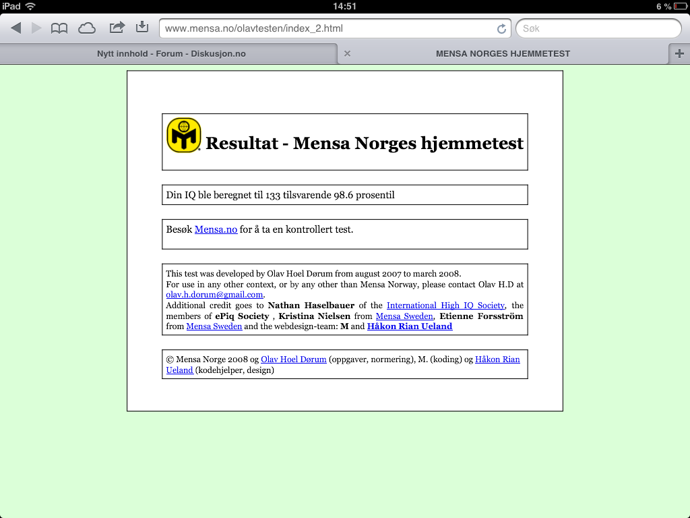Screen dimensions: 690x518
Task: Open the bookmarks book icon
Action: pos(59,28)
